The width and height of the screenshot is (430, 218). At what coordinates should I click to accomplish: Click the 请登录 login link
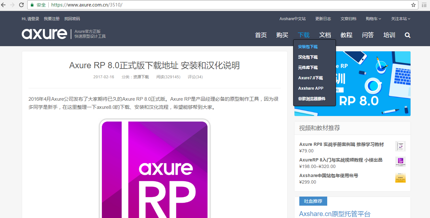[33, 19]
